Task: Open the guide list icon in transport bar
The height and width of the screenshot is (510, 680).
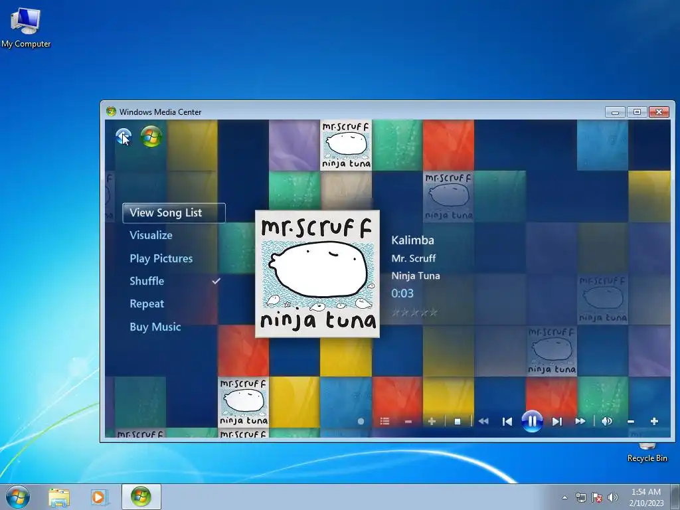Action: (x=384, y=421)
